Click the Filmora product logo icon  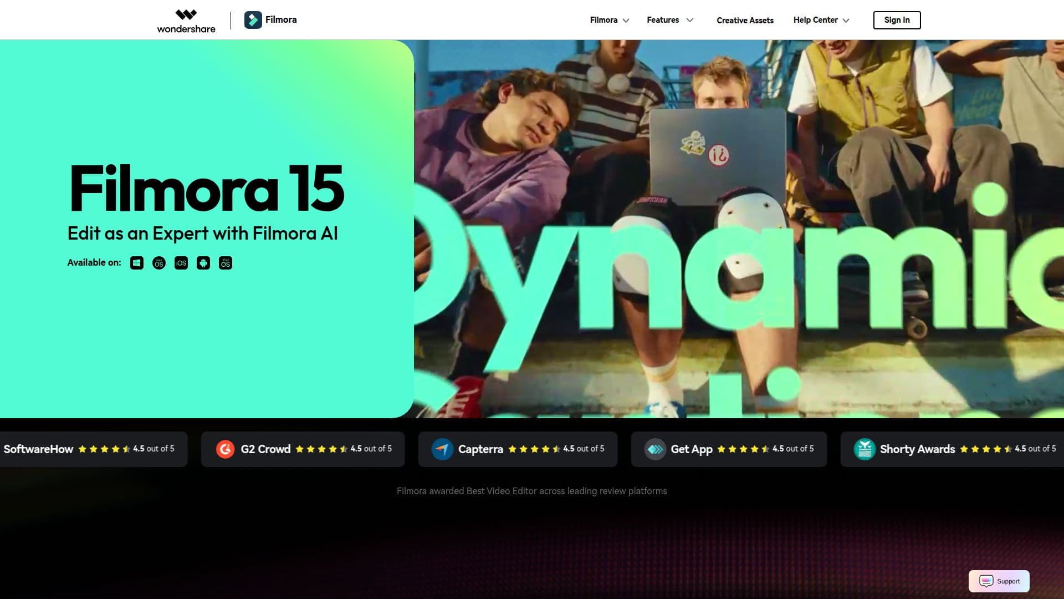click(253, 20)
